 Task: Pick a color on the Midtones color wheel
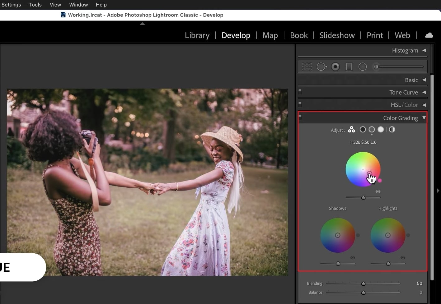(x=363, y=169)
